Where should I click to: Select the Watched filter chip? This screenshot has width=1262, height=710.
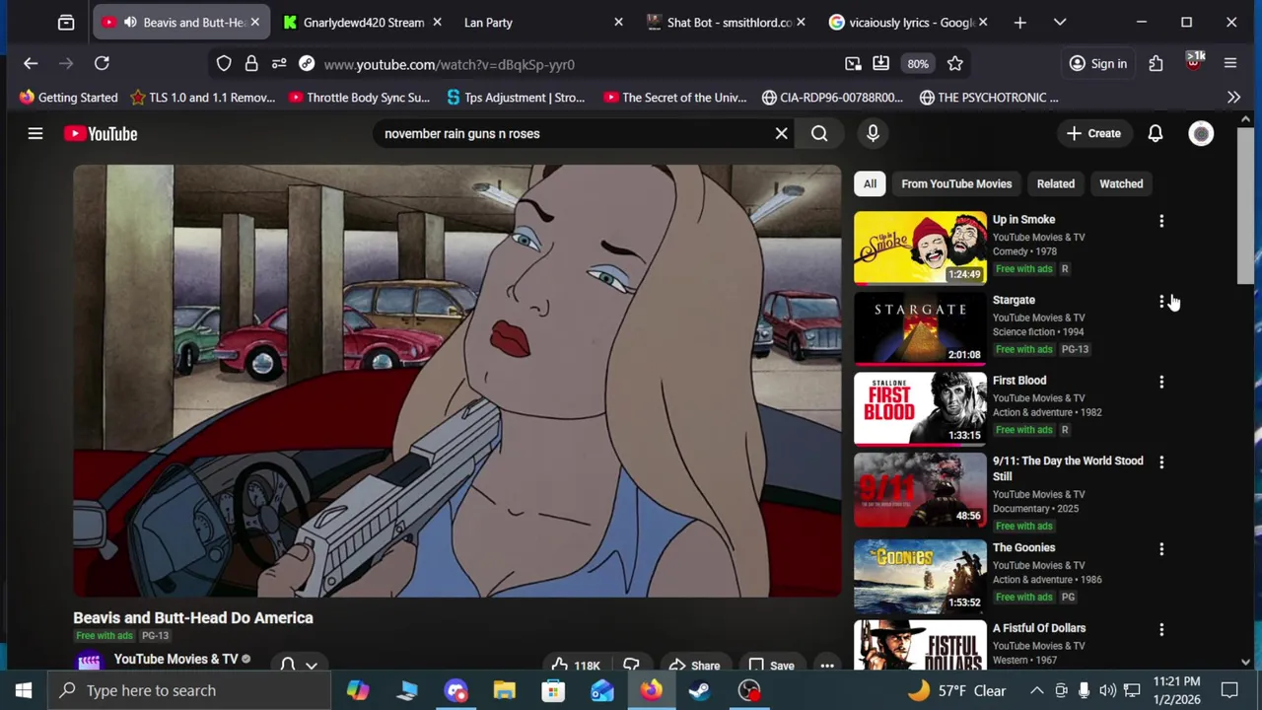point(1121,183)
